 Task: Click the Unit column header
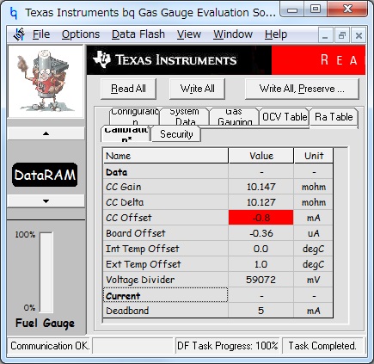tap(314, 156)
